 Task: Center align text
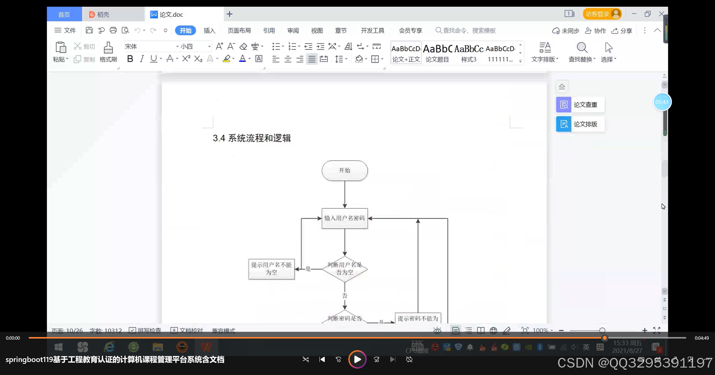click(x=288, y=59)
